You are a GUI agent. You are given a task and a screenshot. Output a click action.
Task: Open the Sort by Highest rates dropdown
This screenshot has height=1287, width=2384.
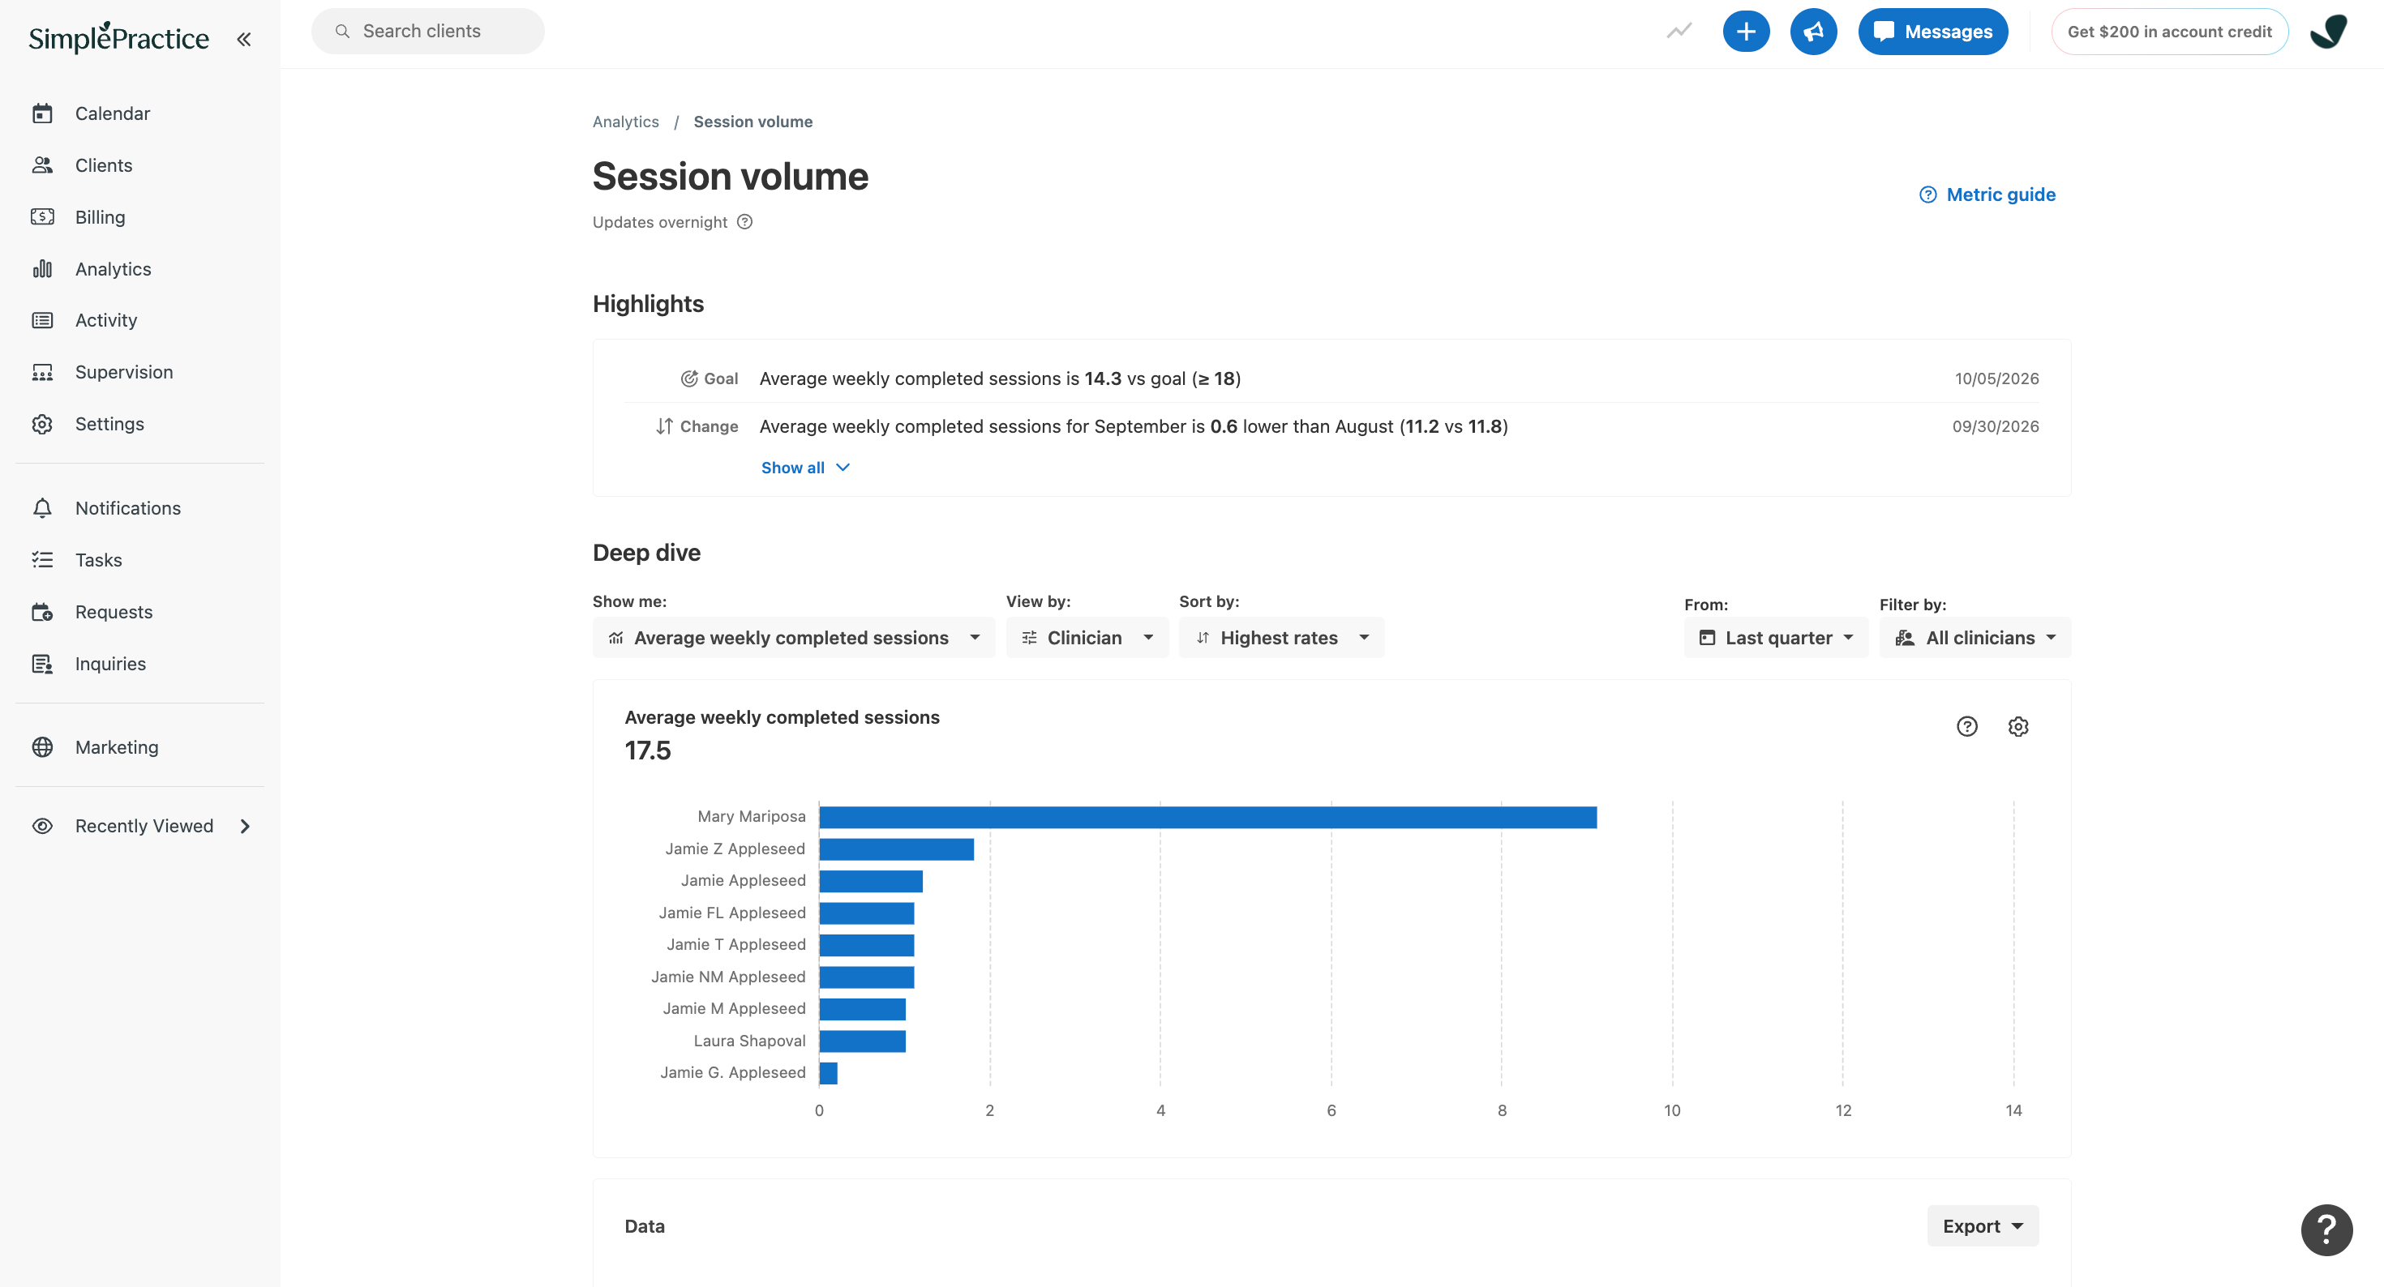pyautogui.click(x=1281, y=638)
